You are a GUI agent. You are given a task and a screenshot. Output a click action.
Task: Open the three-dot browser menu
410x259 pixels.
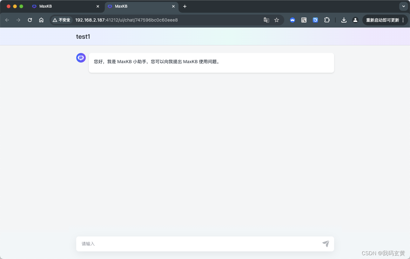(403, 20)
